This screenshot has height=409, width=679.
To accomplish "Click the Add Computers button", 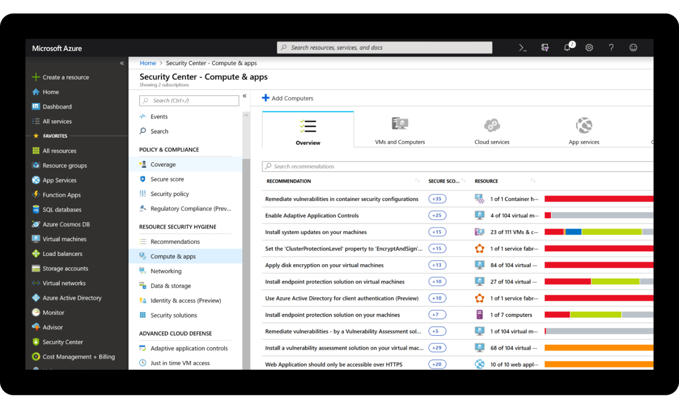I will click(288, 98).
